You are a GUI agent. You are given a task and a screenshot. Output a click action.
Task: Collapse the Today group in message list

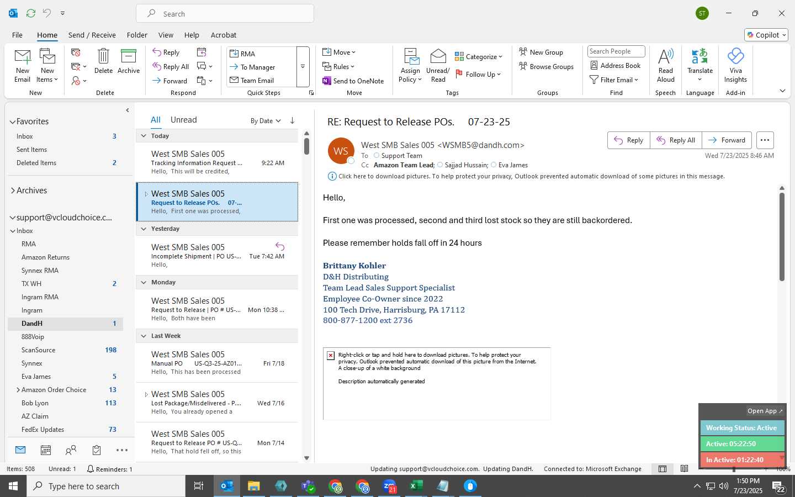pos(144,136)
